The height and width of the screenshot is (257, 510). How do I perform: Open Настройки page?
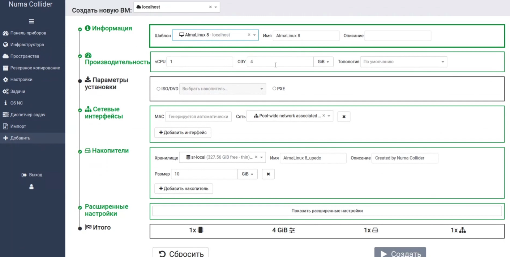[x=21, y=80]
